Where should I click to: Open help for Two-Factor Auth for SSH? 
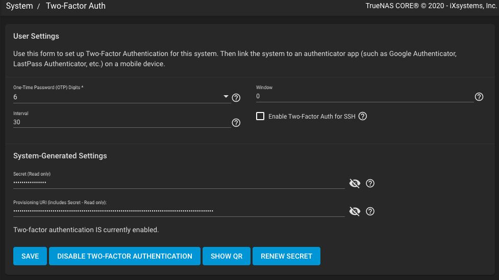(x=363, y=116)
